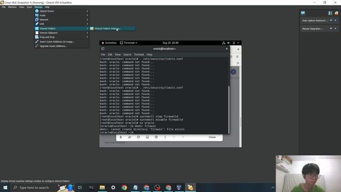Open terminal Help menu
341x192 pixels.
click(149, 54)
